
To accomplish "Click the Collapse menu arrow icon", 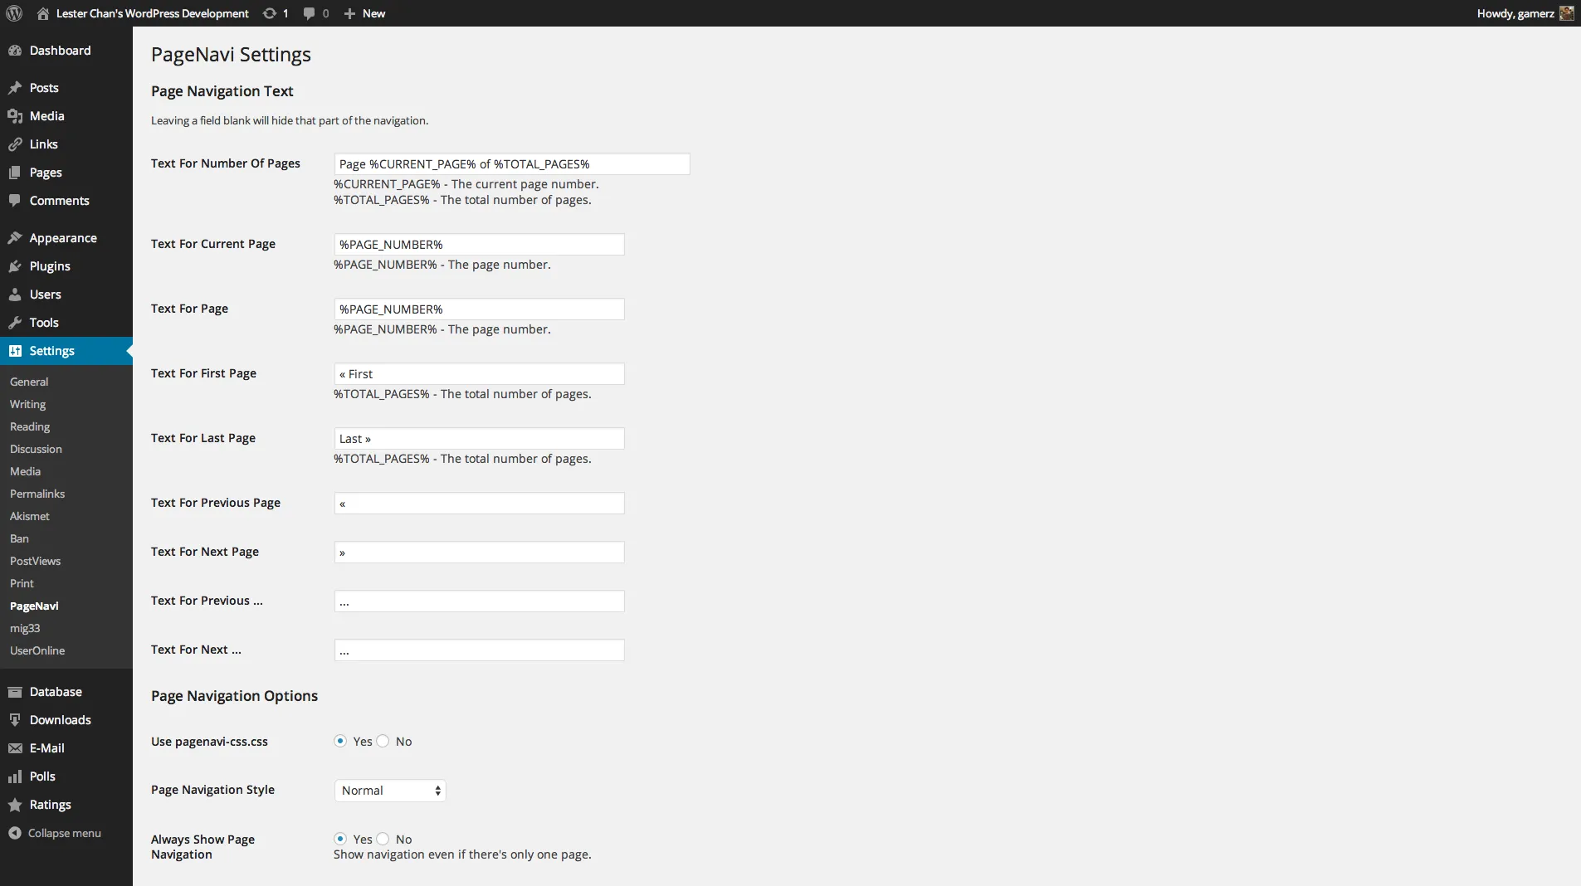I will point(15,833).
